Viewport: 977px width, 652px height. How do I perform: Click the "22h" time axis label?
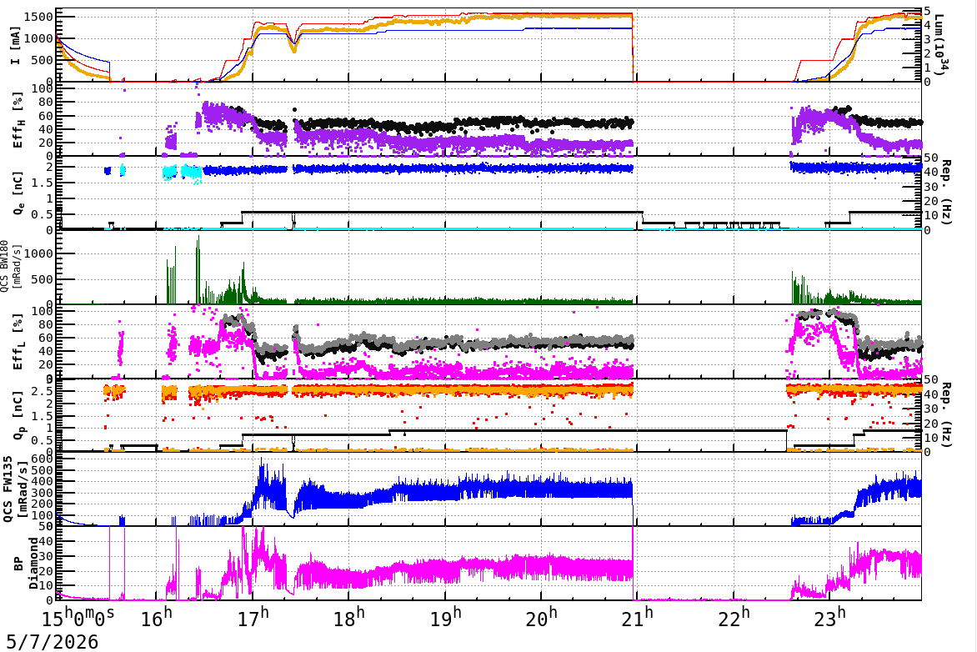pyautogui.click(x=734, y=617)
